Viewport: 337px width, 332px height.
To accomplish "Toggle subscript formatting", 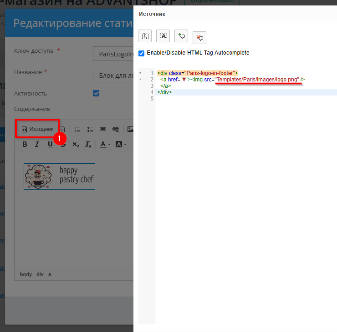I will point(76,145).
